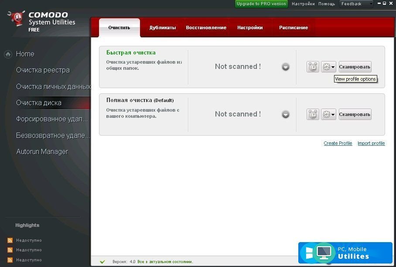Click the Comodo System Utilities logo
Viewport: 396px width, 267px height.
point(41,21)
